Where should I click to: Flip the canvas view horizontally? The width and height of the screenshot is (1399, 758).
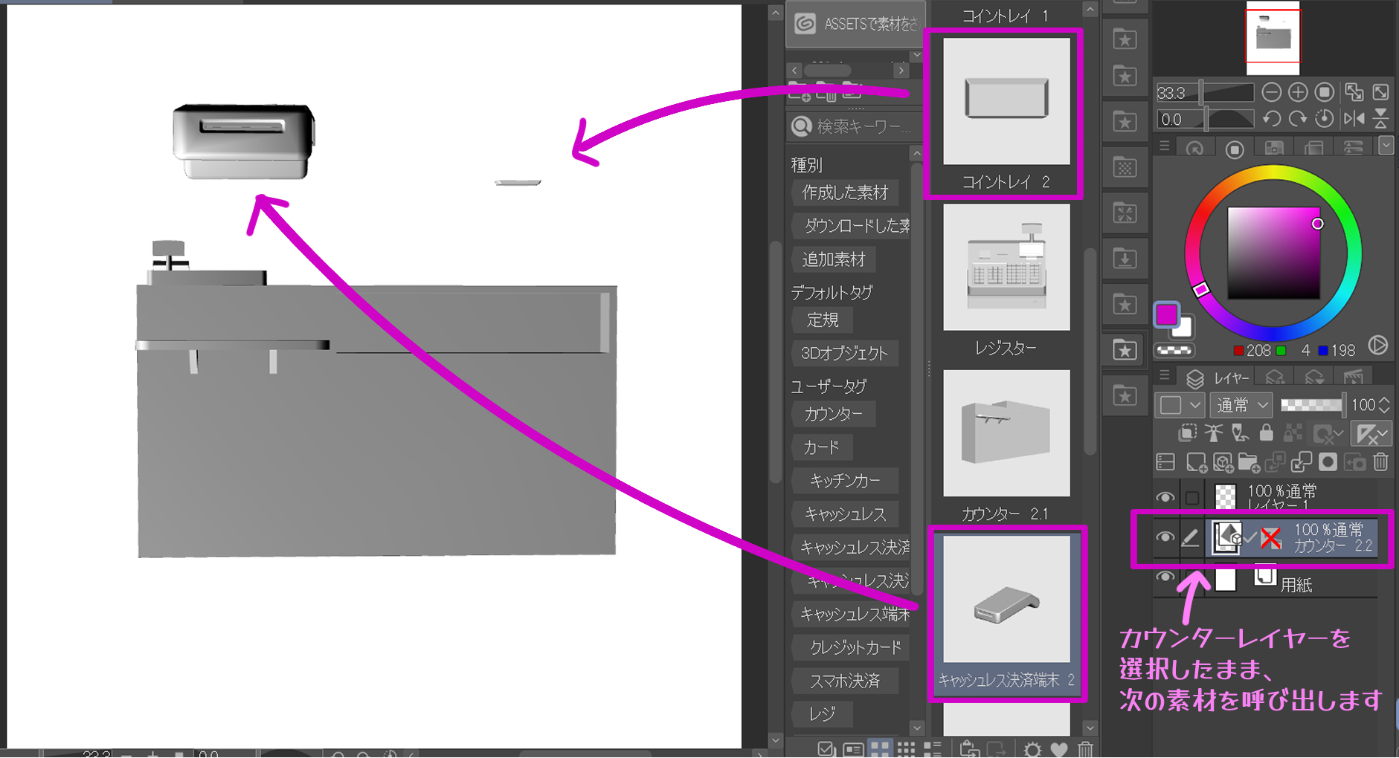coord(1355,118)
